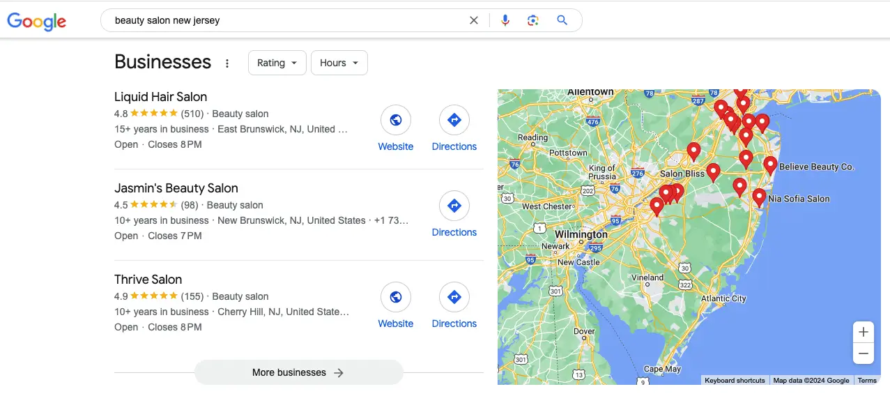Click 'New Brunswick, NJ, United States' address text
Viewport: 890px width, 396px height.
click(x=291, y=220)
